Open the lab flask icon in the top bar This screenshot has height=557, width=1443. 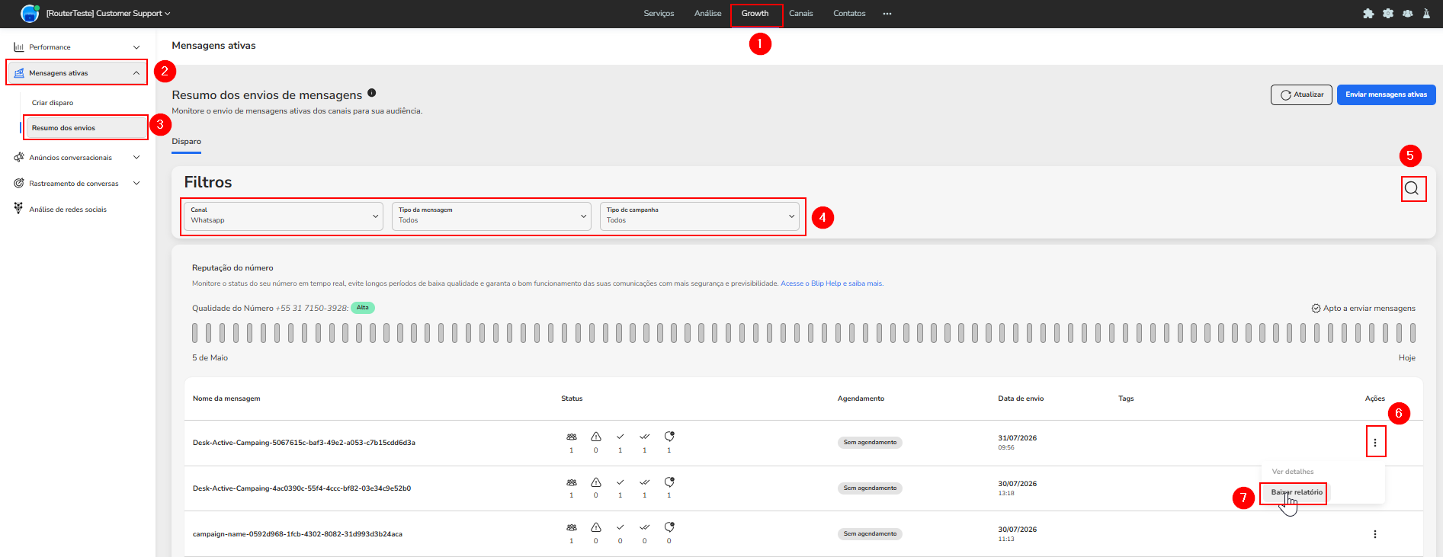point(1426,14)
